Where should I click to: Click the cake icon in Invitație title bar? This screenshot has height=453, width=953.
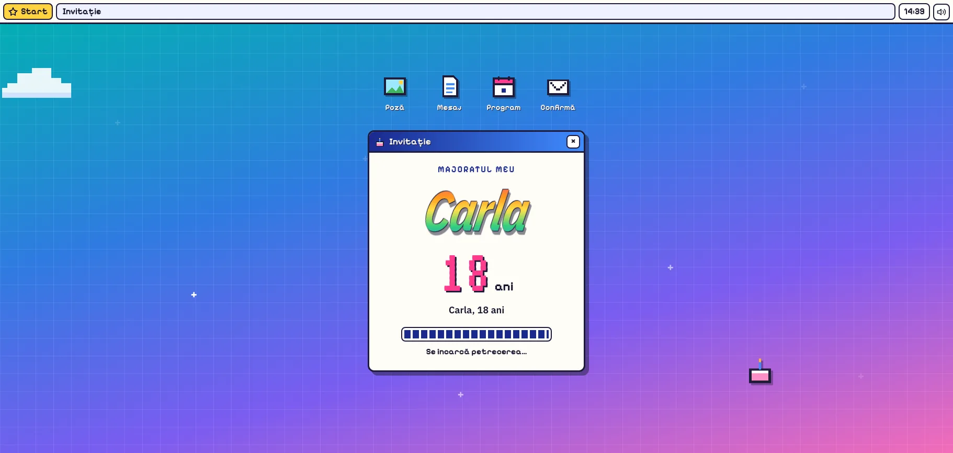pyautogui.click(x=380, y=142)
